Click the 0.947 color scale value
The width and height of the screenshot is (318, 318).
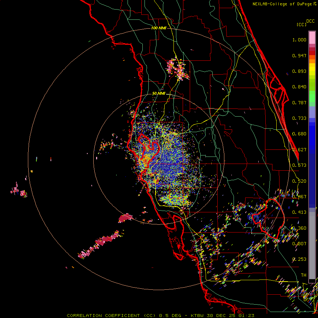299,55
